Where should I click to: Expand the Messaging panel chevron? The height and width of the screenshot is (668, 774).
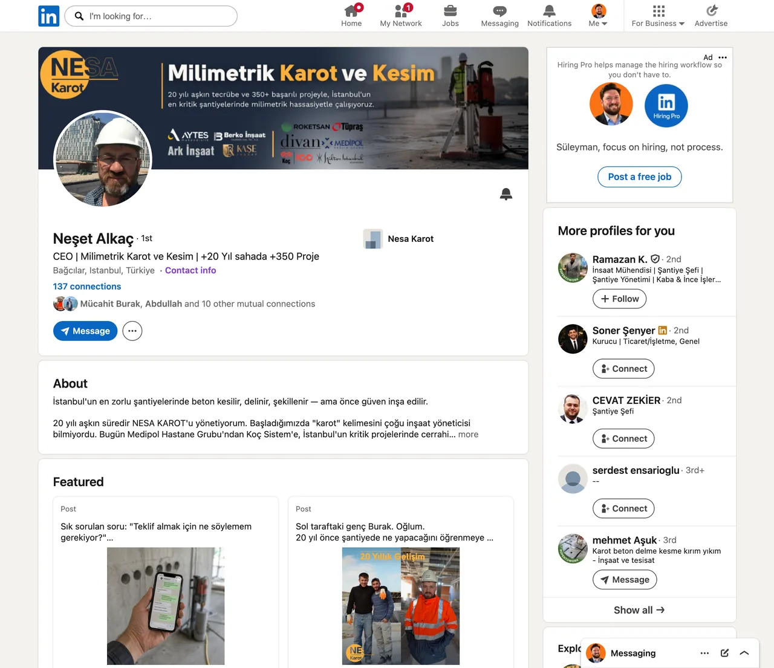pos(744,653)
